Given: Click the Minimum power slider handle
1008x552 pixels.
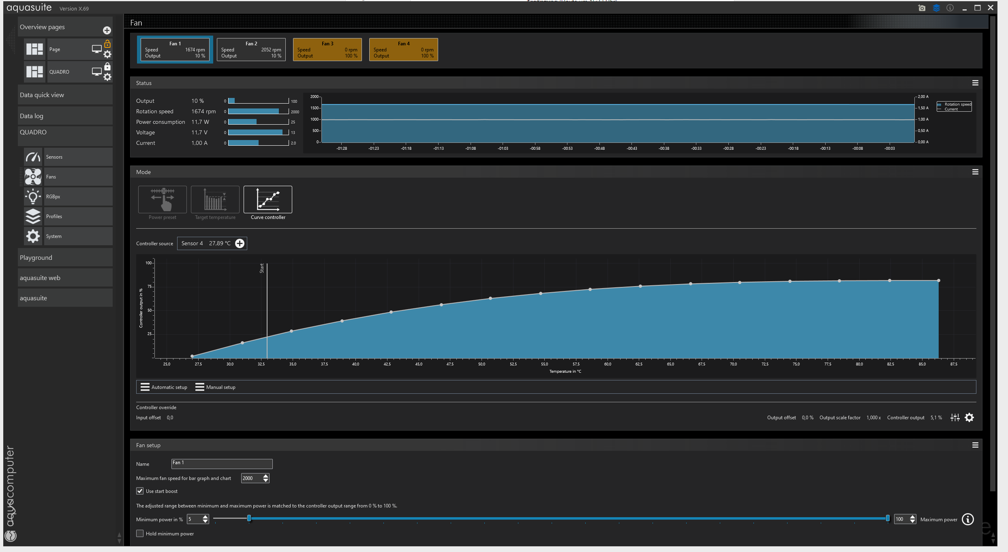Looking at the screenshot, I should (249, 518).
